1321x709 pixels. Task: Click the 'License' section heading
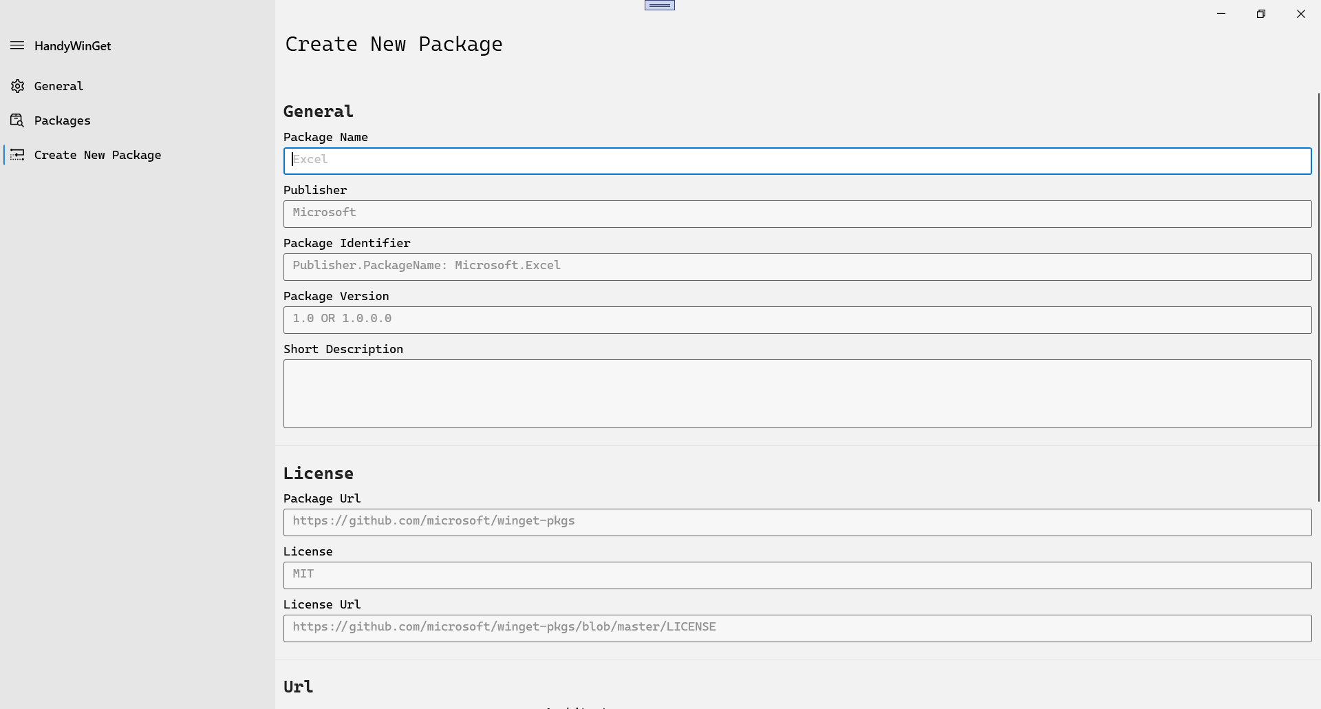pyautogui.click(x=319, y=474)
